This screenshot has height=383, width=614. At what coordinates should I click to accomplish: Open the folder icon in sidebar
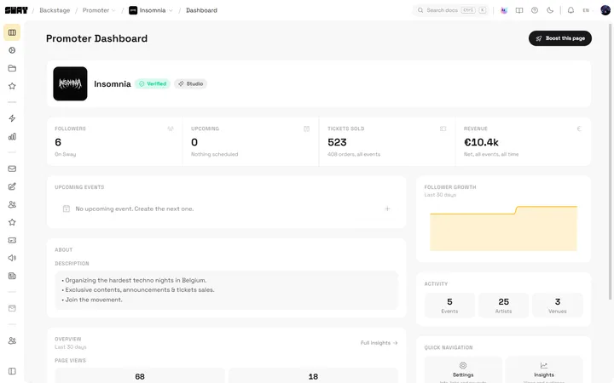point(12,68)
